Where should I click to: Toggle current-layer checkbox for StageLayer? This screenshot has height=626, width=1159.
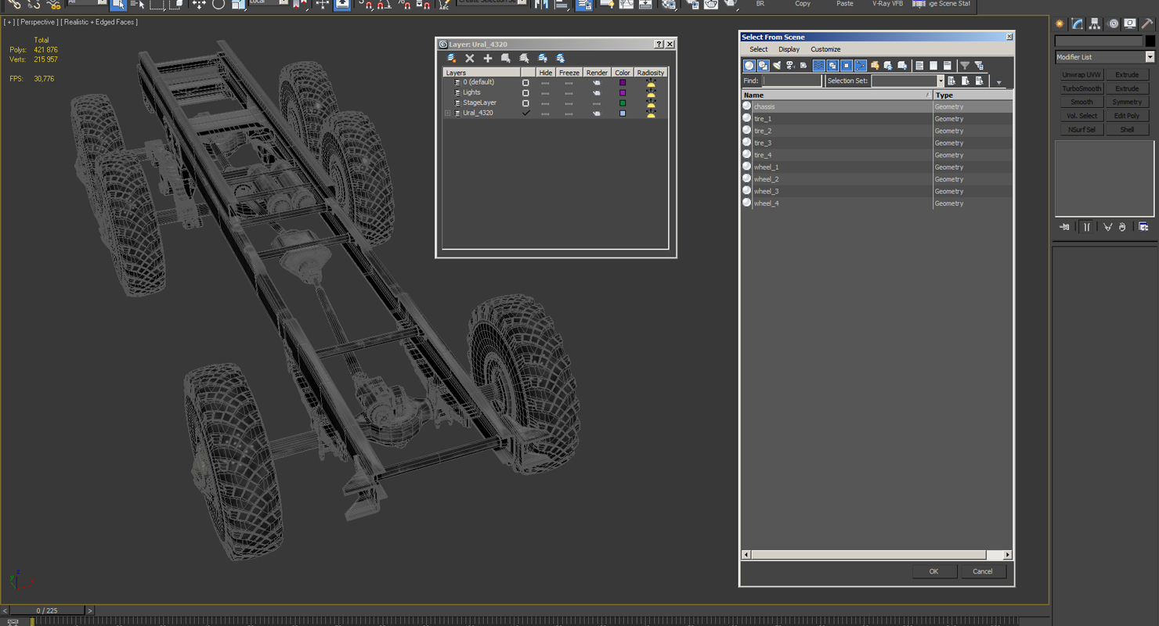pyautogui.click(x=525, y=103)
